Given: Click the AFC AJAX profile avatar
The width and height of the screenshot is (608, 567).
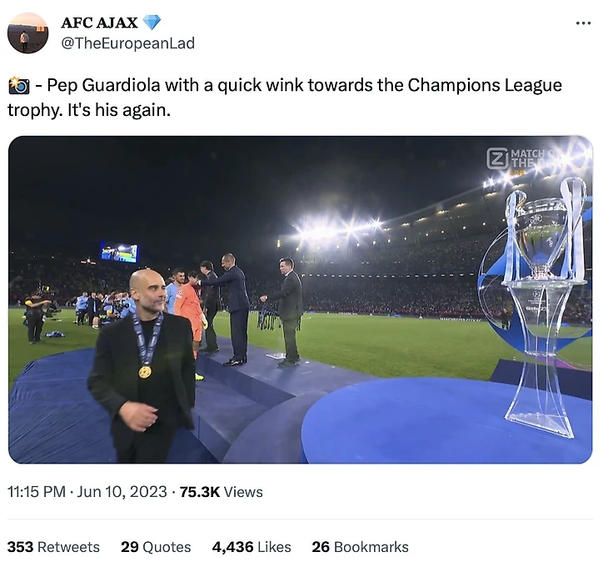Looking at the screenshot, I should tap(27, 33).
